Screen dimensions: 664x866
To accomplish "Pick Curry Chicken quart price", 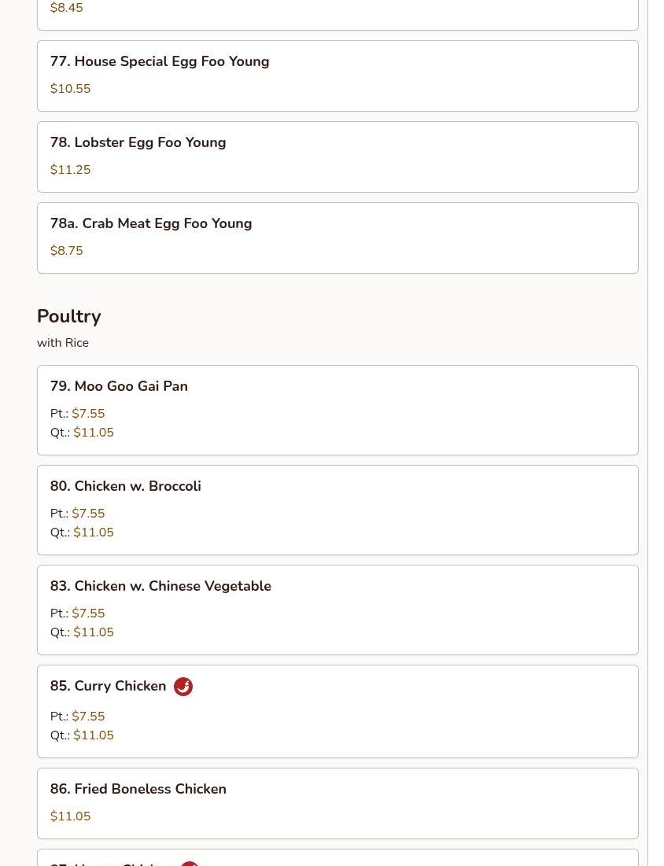I will [94, 735].
